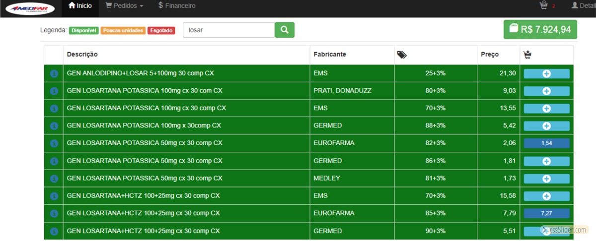596x241 pixels.
Task: Click the green search magnifier button
Action: coord(285,30)
